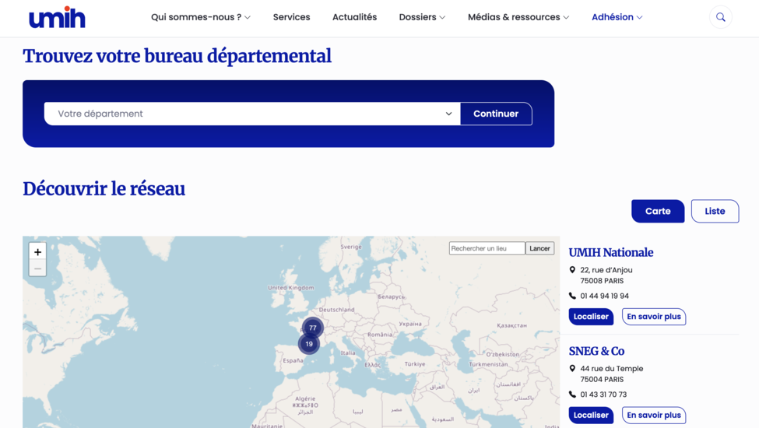Click the SNEG & Co phone icon
The height and width of the screenshot is (428, 759).
coord(573,395)
